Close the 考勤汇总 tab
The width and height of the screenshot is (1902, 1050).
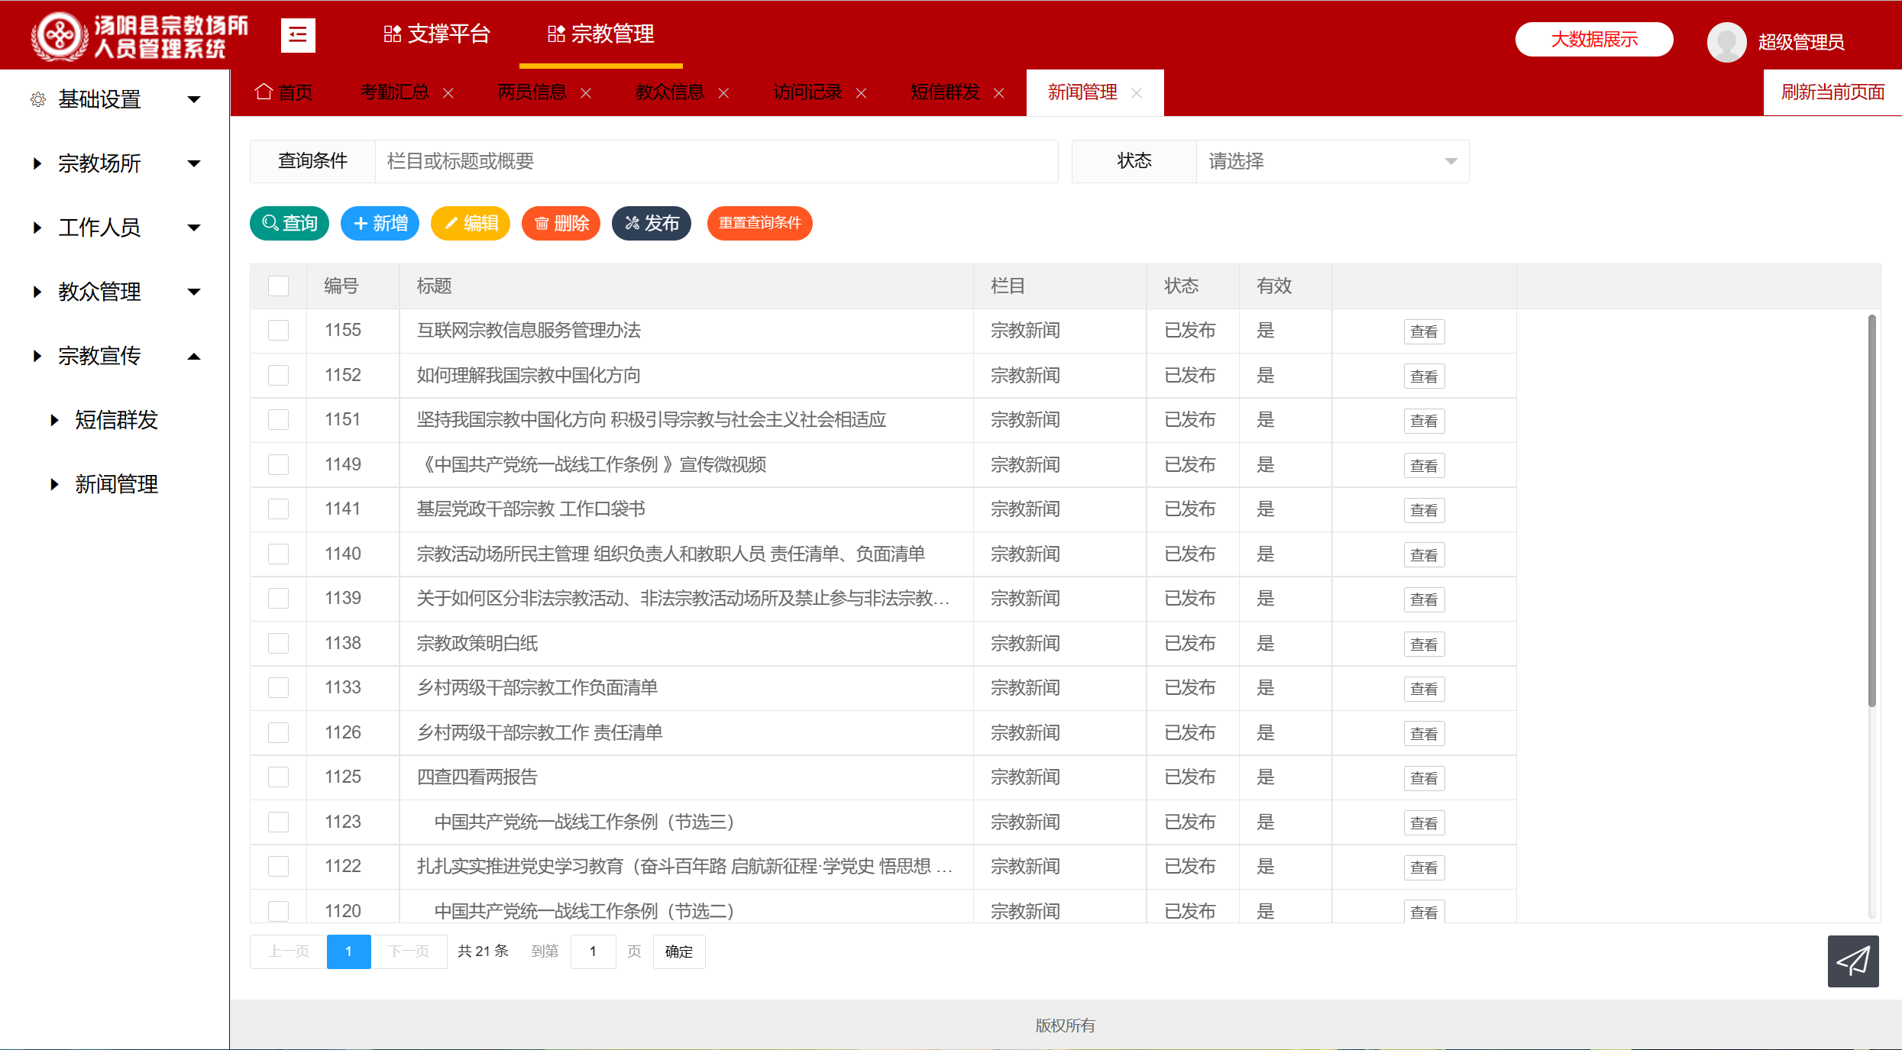[x=448, y=93]
